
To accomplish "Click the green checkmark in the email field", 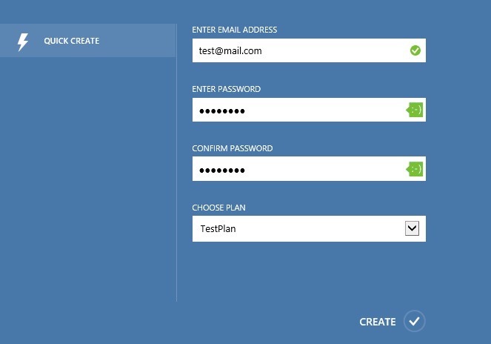I will (415, 50).
